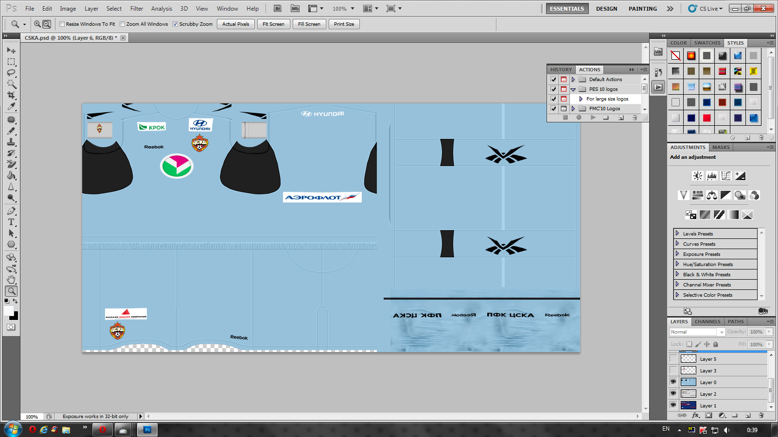Select the Zoom tool in toolbox

tap(11, 291)
